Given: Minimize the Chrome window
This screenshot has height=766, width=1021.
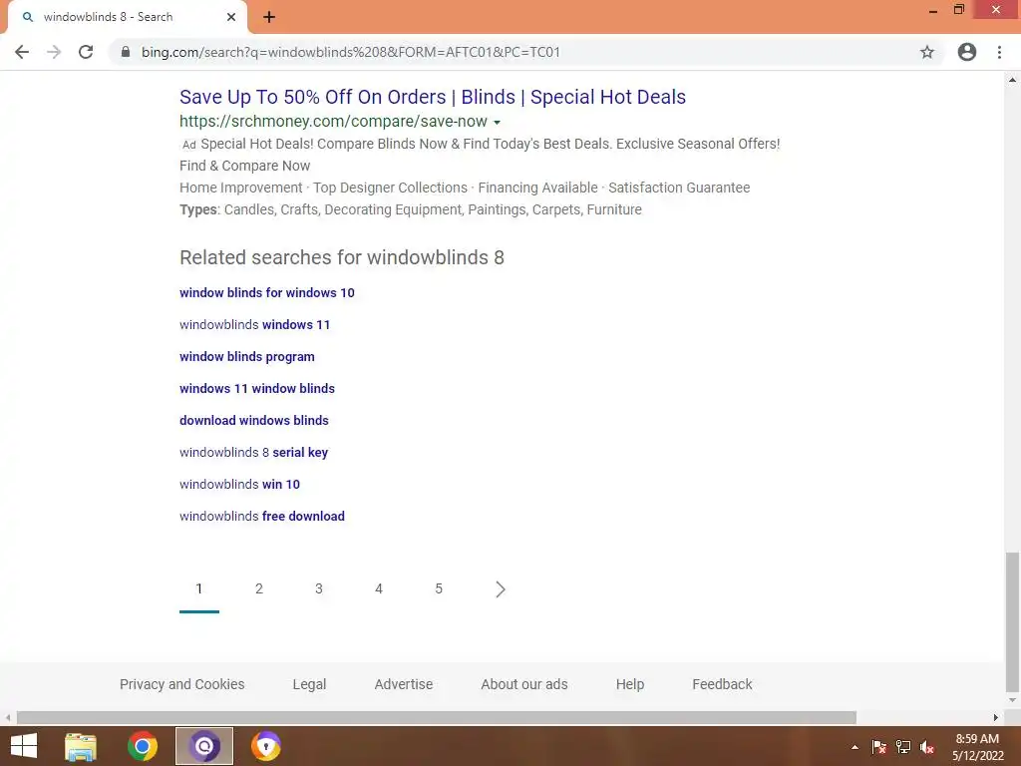Looking at the screenshot, I should coord(933,10).
